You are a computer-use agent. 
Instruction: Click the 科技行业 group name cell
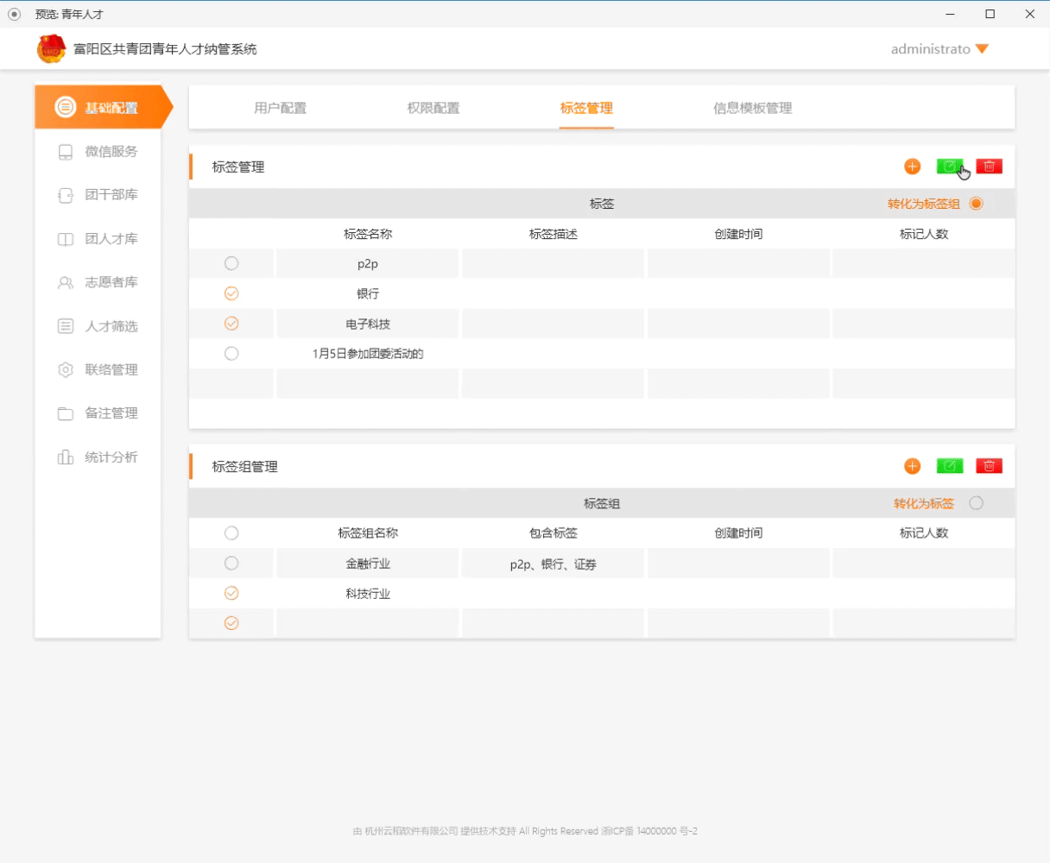coord(368,594)
